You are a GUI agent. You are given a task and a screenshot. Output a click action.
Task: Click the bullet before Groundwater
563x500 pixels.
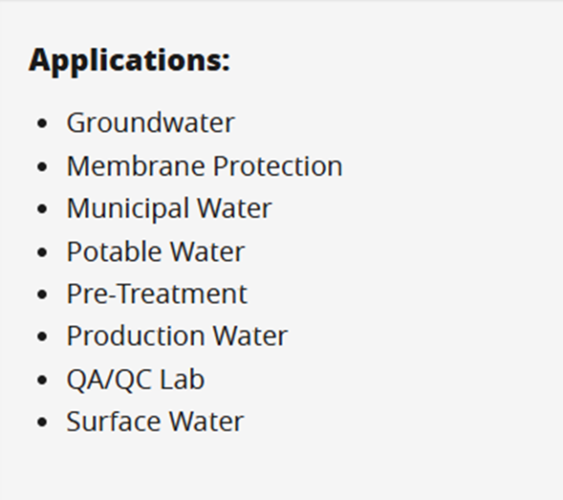click(42, 124)
